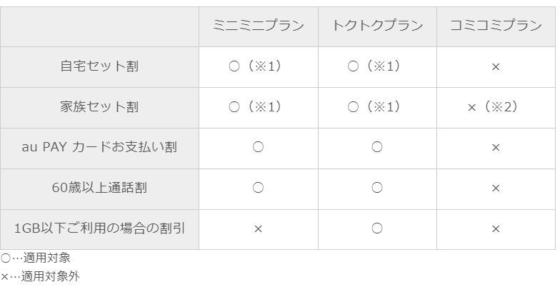The width and height of the screenshot is (560, 287).
Task: Click au PAY カードお支払い割 × under コミコミプラン
Action: (496, 148)
